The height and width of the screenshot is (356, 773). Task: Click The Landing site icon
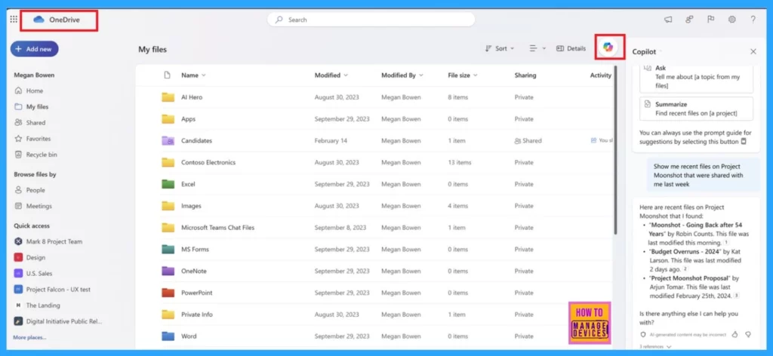tap(18, 305)
